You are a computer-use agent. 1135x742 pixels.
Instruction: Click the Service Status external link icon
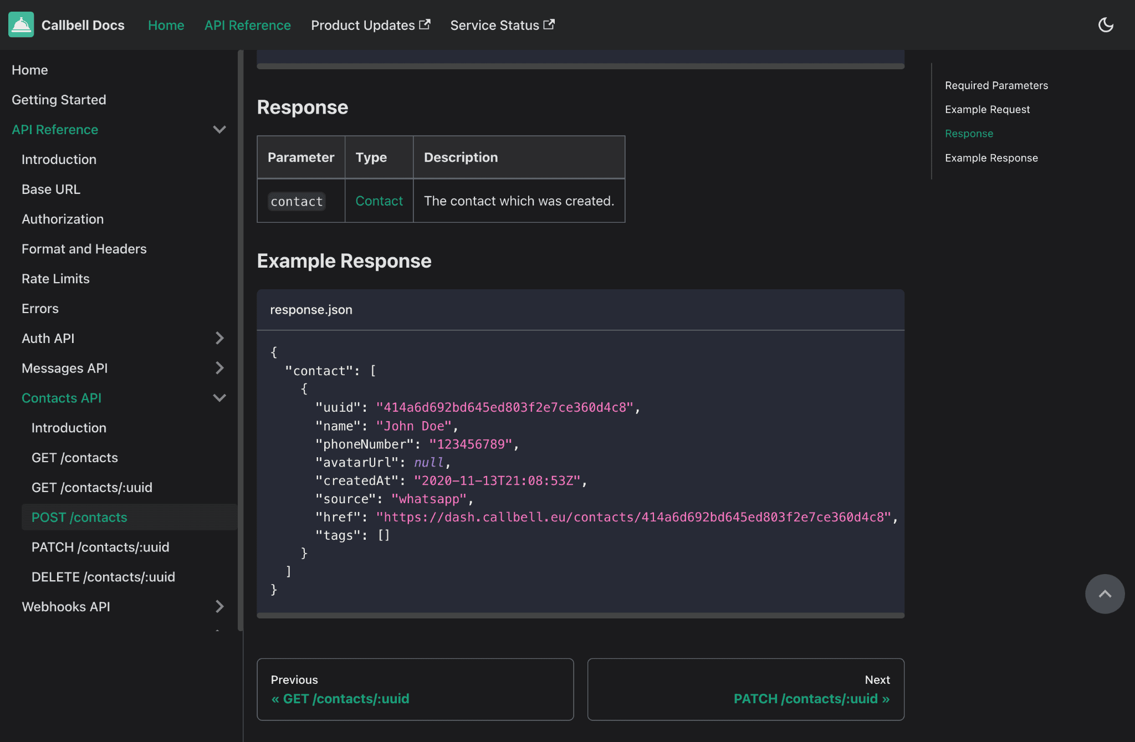[550, 24]
